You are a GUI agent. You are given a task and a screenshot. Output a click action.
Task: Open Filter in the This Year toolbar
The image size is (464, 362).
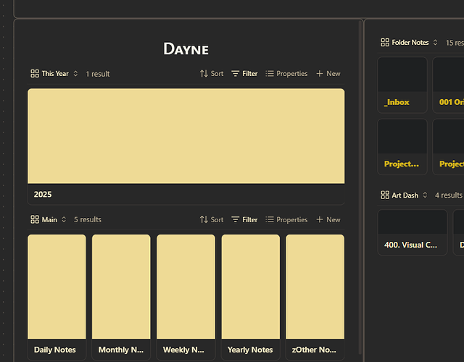point(244,74)
